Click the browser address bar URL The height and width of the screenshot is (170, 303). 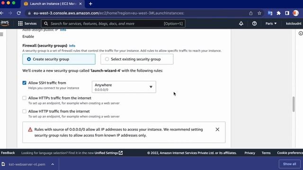pyautogui.click(x=109, y=13)
